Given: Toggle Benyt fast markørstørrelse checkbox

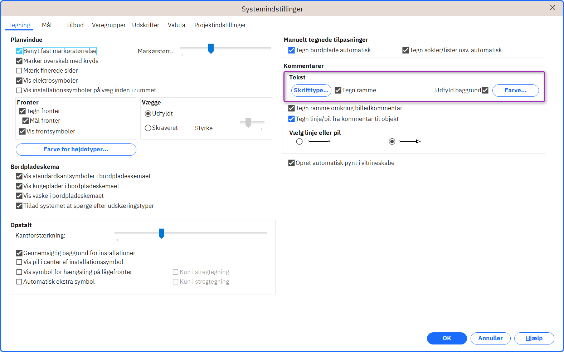Looking at the screenshot, I should [19, 51].
